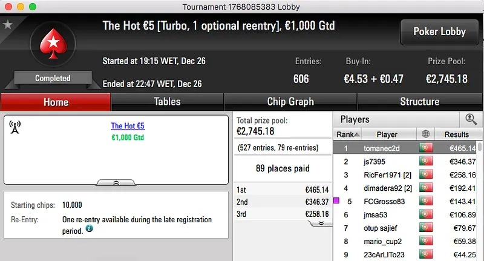The image size is (484, 261).
Task: Switch to the Tables tab
Action: (x=167, y=102)
